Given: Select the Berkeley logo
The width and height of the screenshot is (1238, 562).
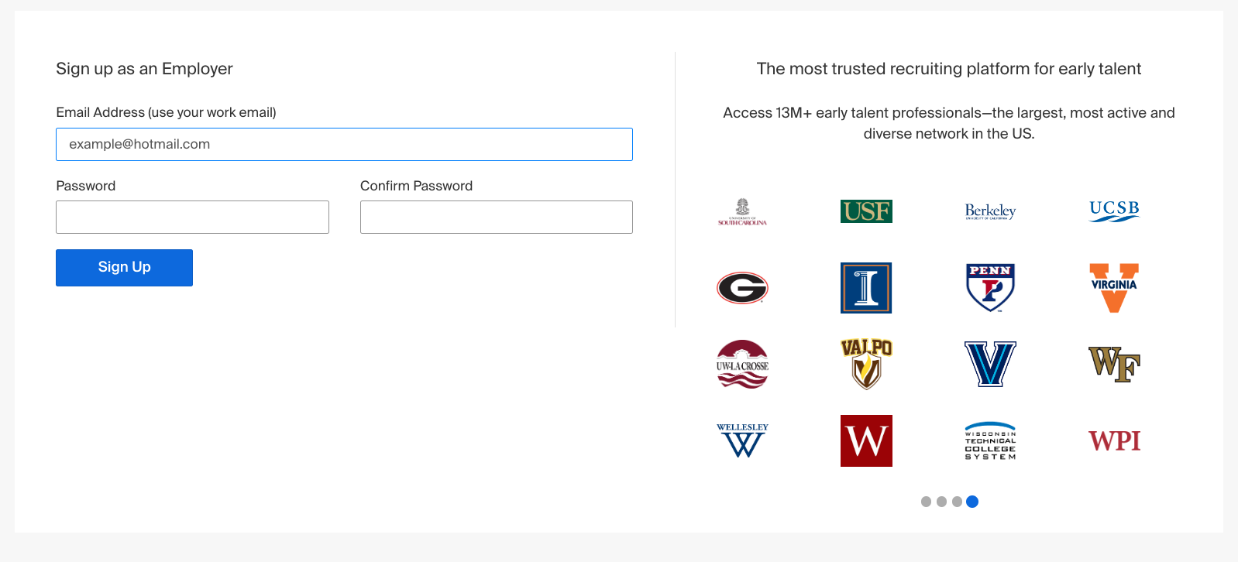Looking at the screenshot, I should 990,211.
